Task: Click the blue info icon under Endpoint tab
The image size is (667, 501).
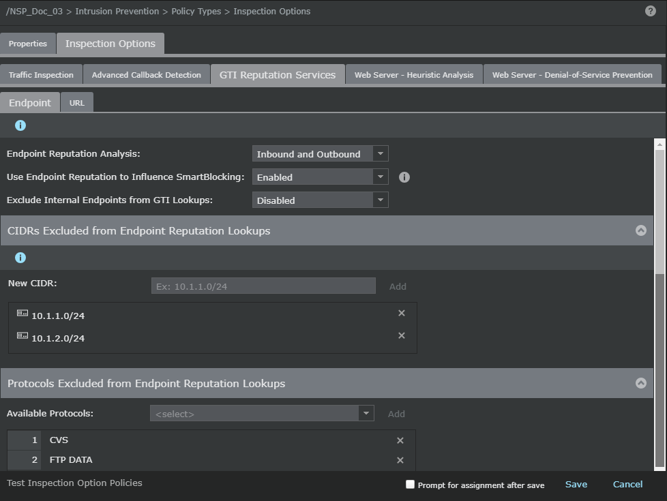Action: point(20,125)
